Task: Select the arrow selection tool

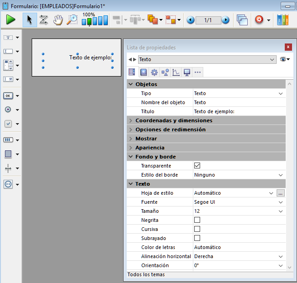Action: pyautogui.click(x=30, y=20)
